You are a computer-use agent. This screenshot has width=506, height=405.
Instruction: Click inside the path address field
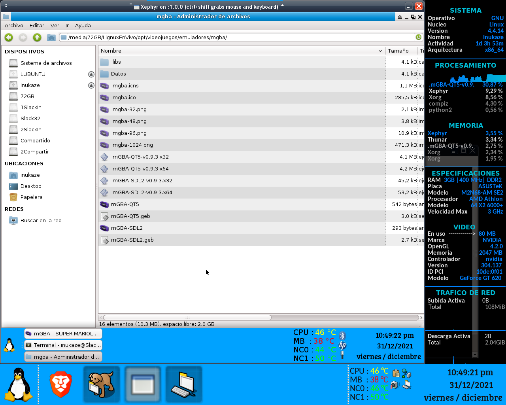[x=237, y=37]
